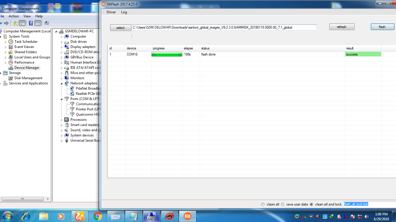Expand the Shared Folders node
The height and width of the screenshot is (222, 396).
click(6, 52)
